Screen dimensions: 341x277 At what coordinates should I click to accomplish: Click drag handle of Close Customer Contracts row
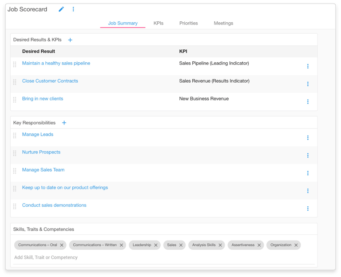click(x=15, y=82)
